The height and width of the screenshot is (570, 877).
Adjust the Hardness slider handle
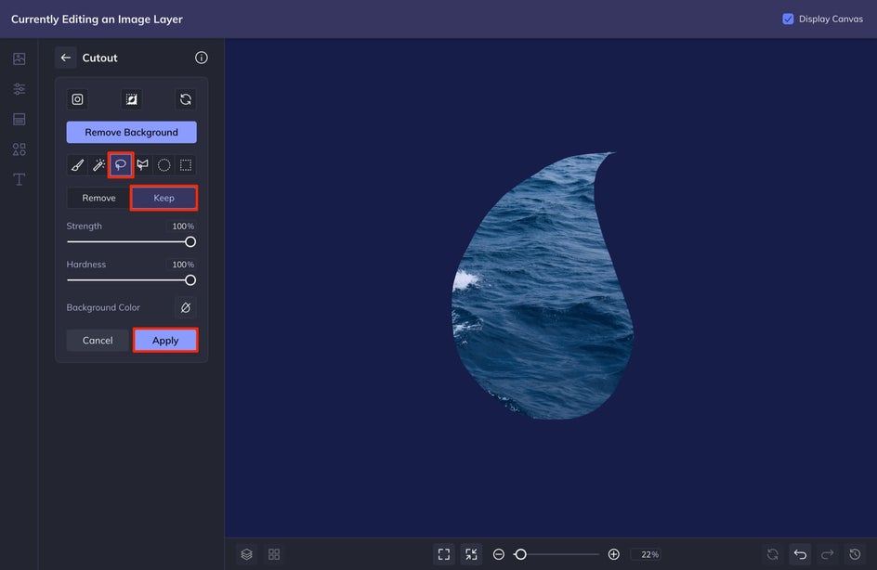(190, 280)
